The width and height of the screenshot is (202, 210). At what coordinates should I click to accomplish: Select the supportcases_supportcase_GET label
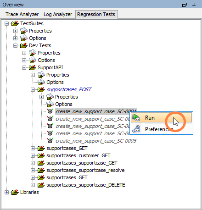click(x=82, y=163)
